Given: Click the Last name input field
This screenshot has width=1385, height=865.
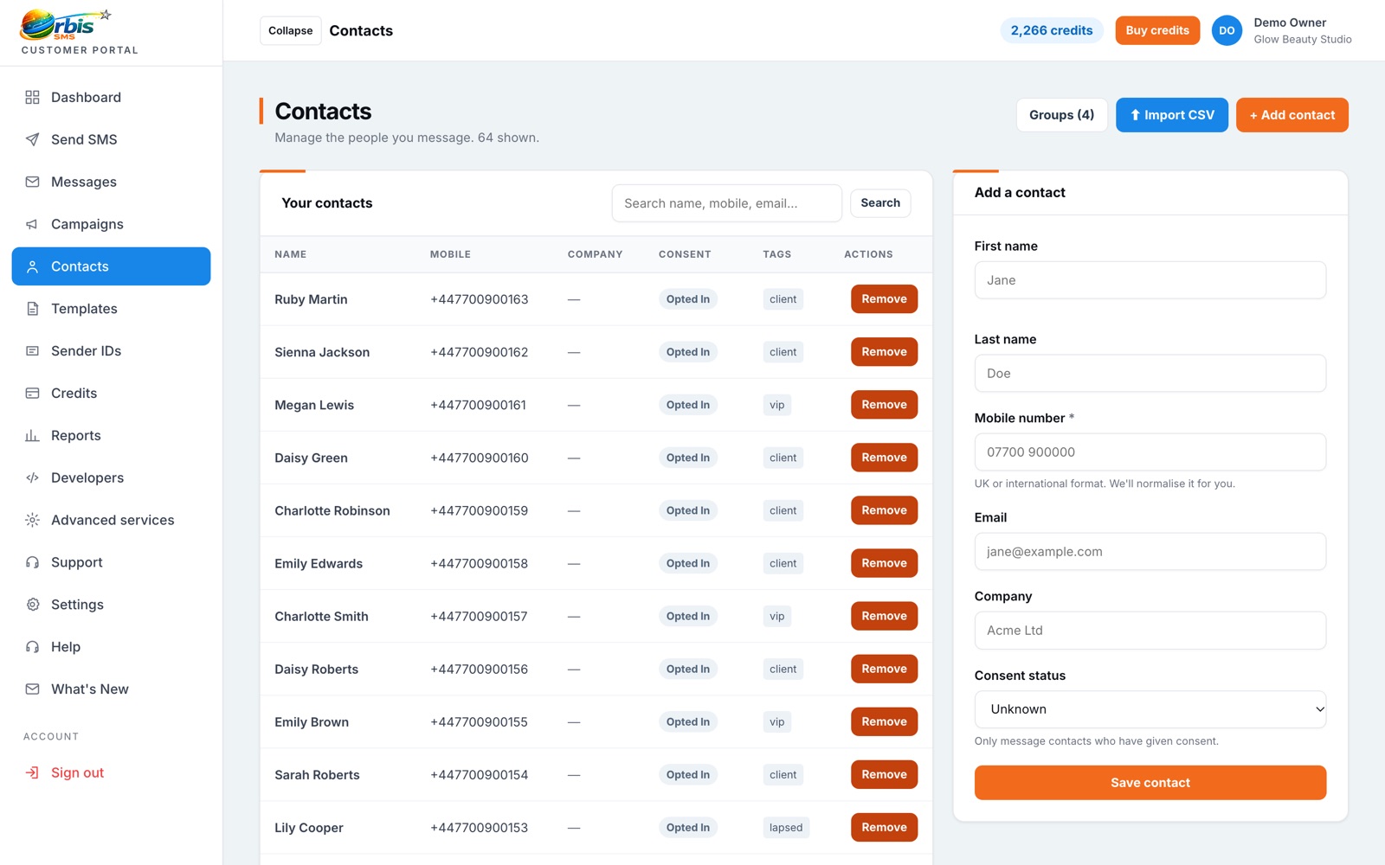Looking at the screenshot, I should [x=1150, y=374].
